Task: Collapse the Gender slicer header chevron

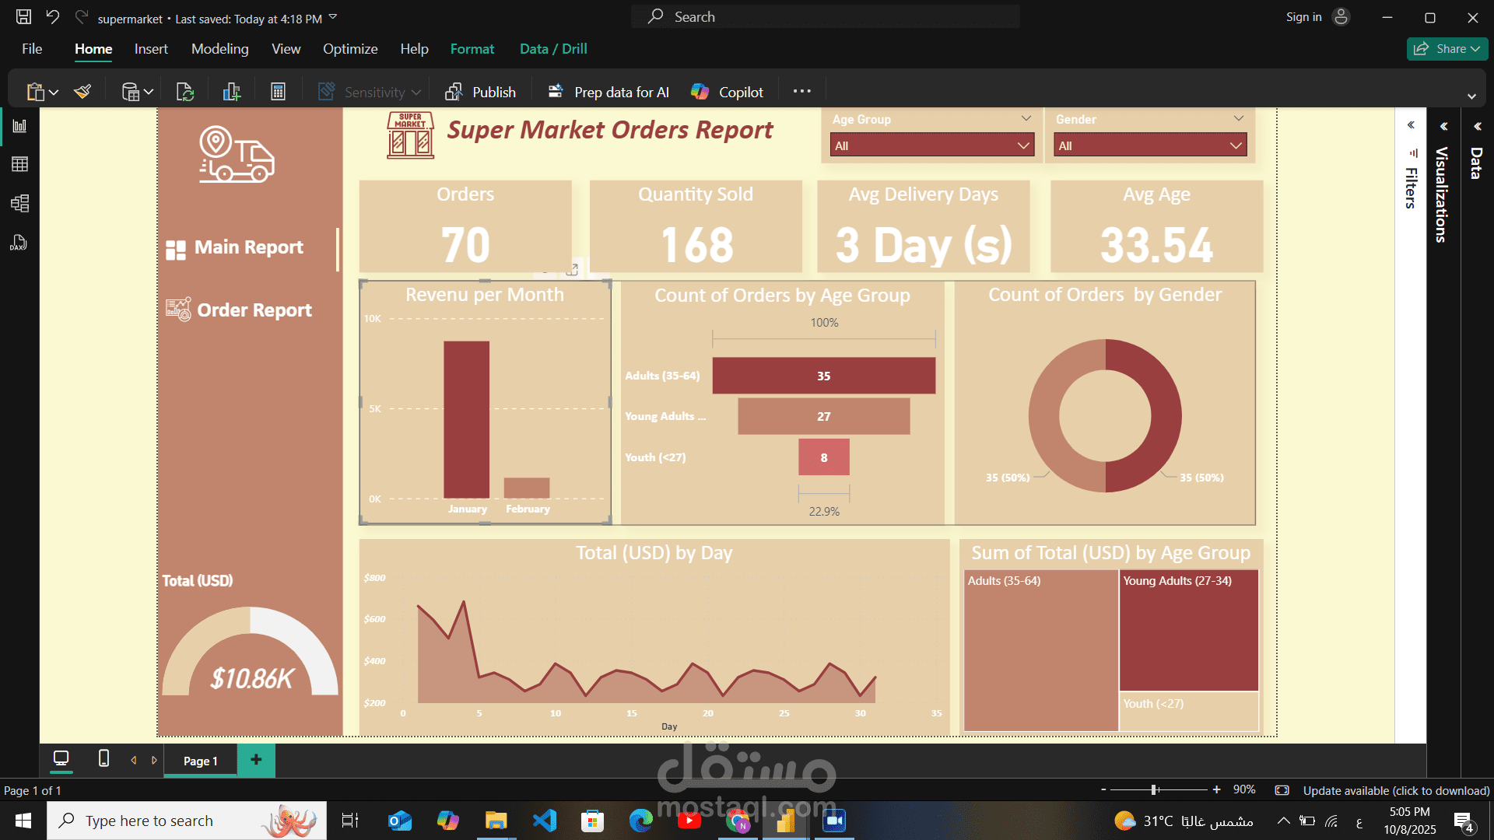Action: point(1238,118)
